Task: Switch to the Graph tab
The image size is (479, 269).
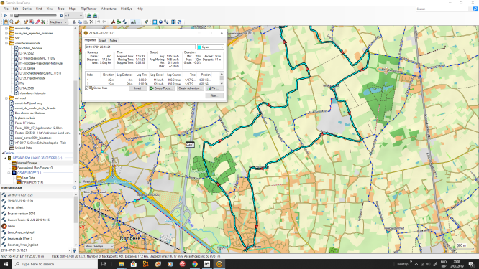Action: [x=103, y=40]
